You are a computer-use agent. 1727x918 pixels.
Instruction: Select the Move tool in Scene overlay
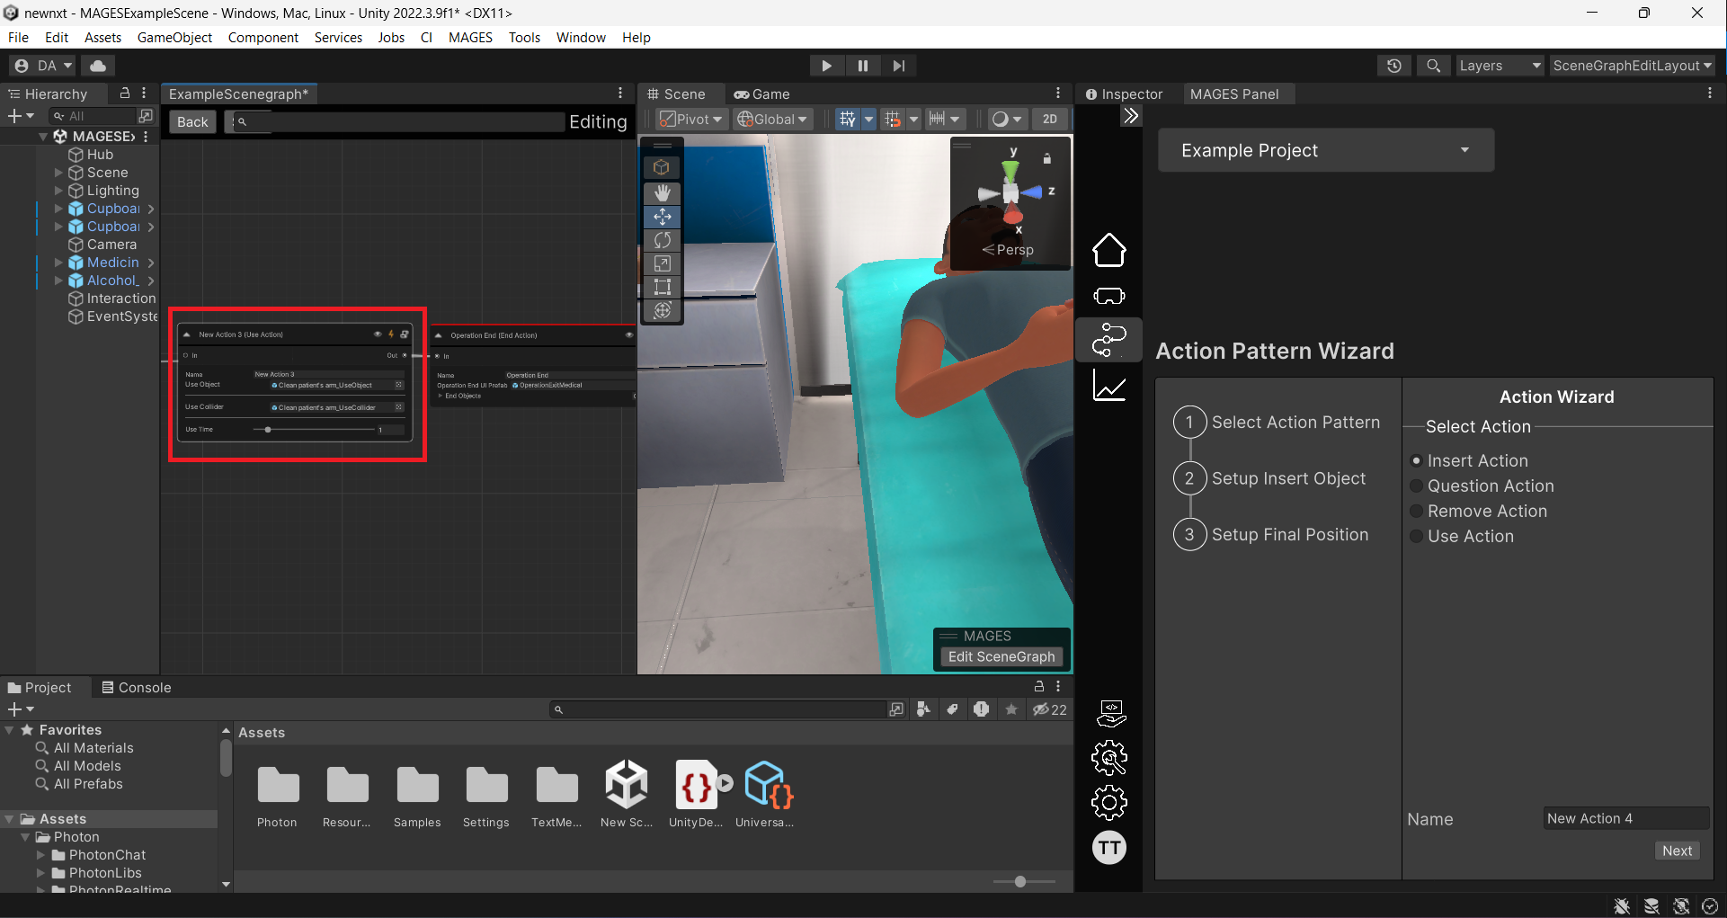663,217
